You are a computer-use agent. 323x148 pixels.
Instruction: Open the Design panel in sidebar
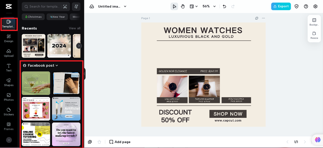pyautogui.click(x=9, y=38)
